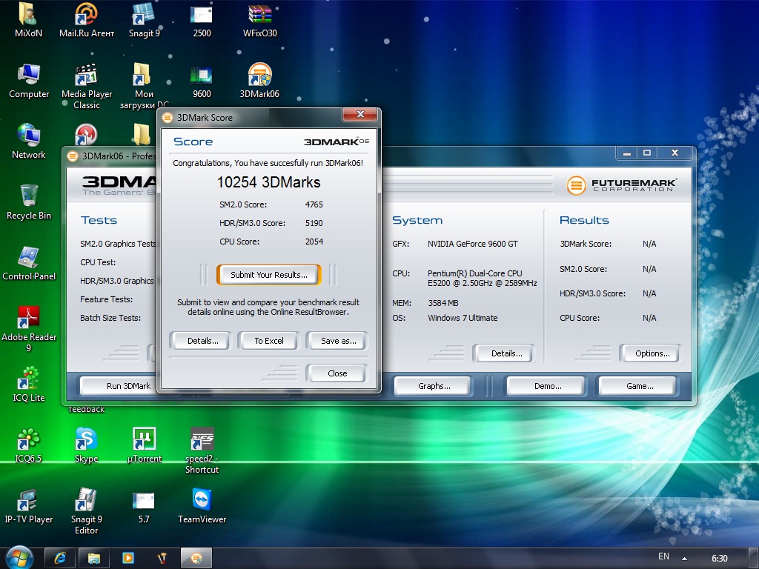Select the SM2.0 Score value 4765
Screen dimensions: 759x569
pos(314,204)
